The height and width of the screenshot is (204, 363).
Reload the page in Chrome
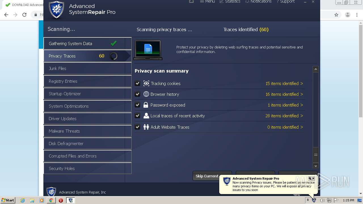(x=24, y=15)
